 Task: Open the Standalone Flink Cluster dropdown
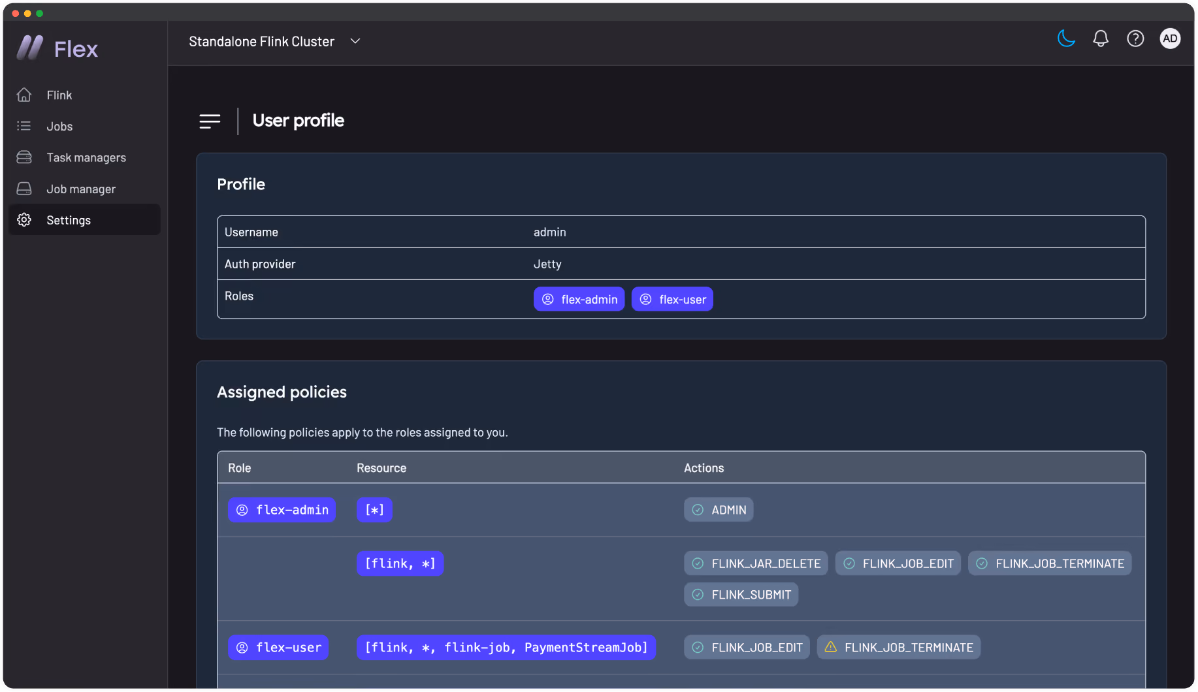pyautogui.click(x=274, y=42)
